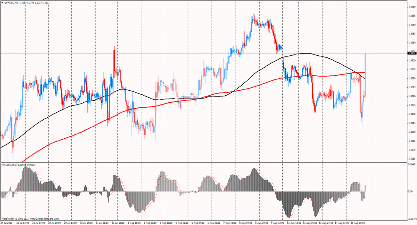The image size is (417, 225).
Task: Click the current price tag 1.3332
Action: coord(411,53)
